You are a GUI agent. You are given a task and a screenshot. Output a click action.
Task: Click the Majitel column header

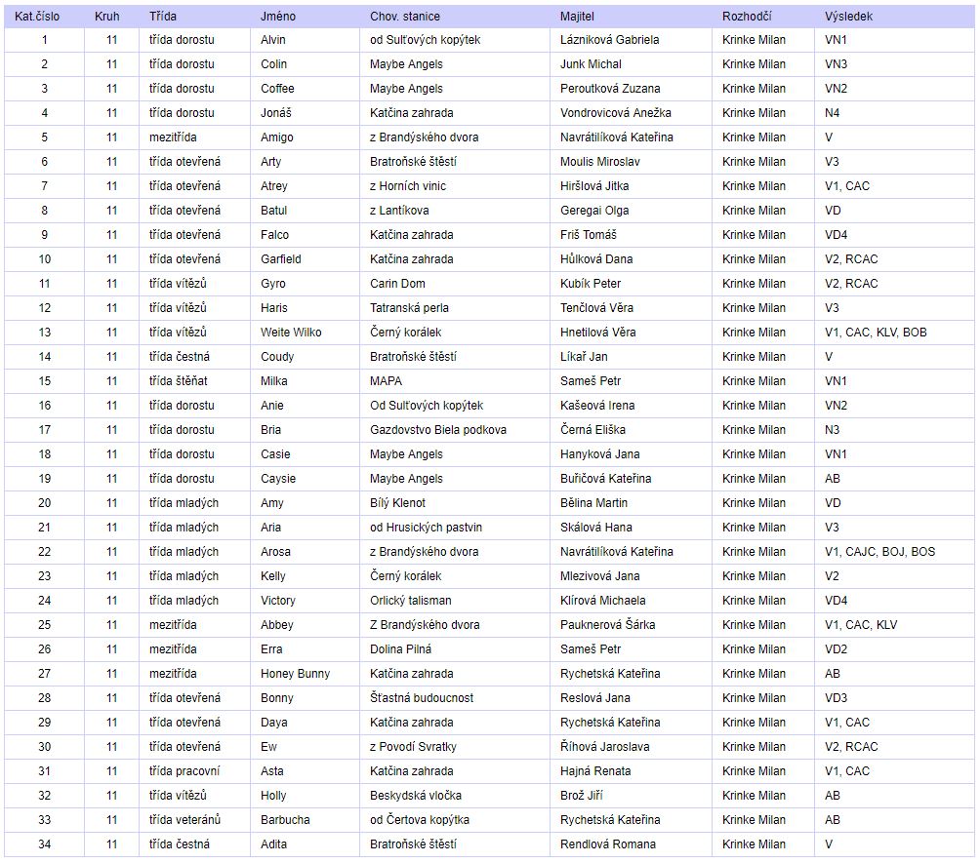(578, 17)
